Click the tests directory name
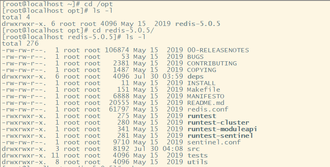 (198, 155)
